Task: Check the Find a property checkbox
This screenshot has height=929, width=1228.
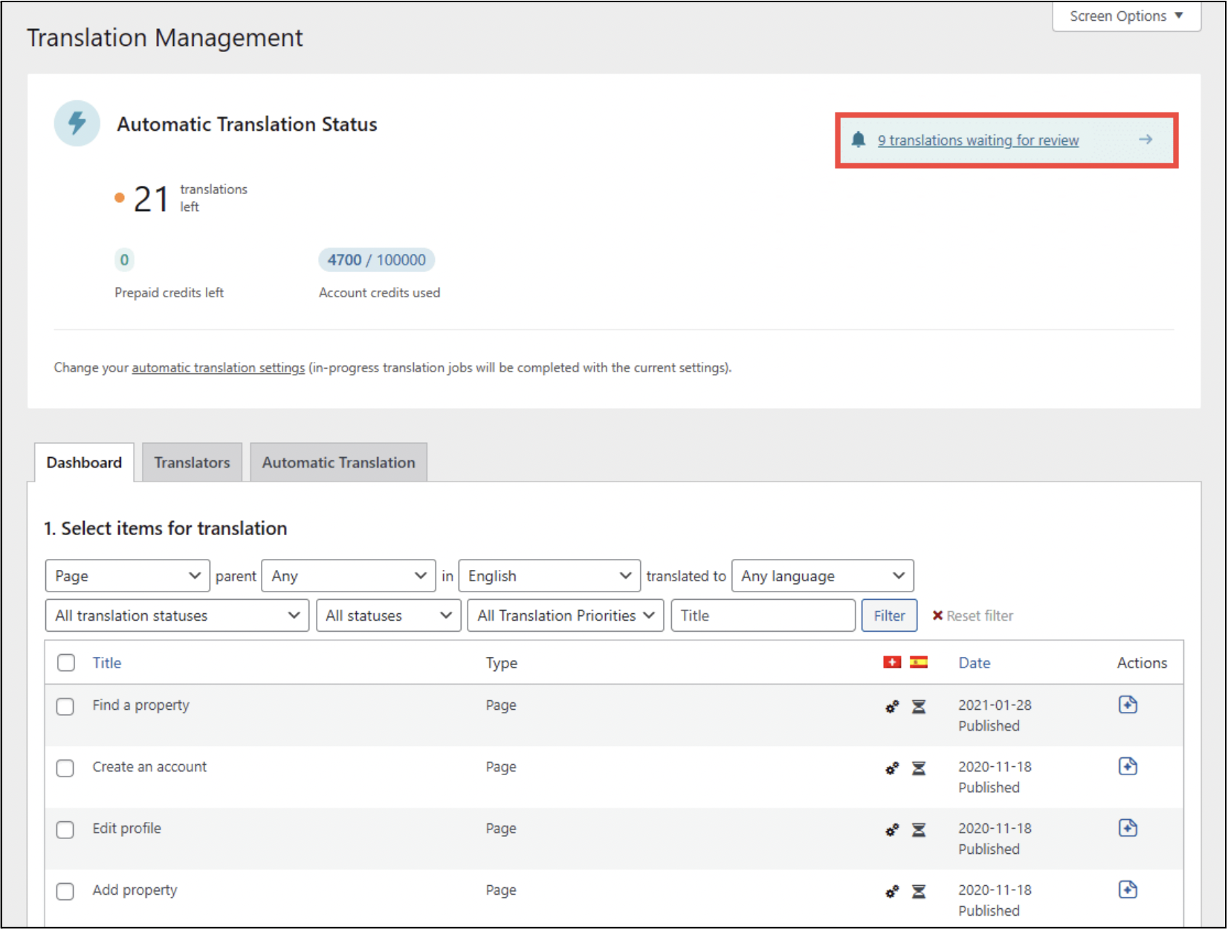Action: (x=65, y=706)
